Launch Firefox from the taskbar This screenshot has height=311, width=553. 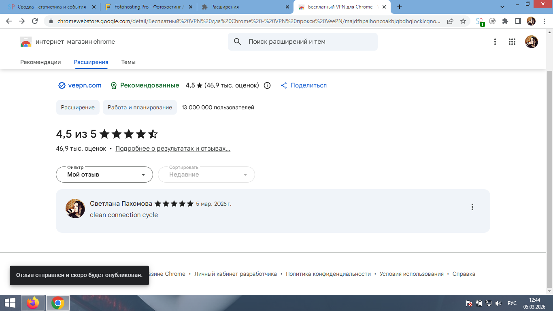click(33, 303)
